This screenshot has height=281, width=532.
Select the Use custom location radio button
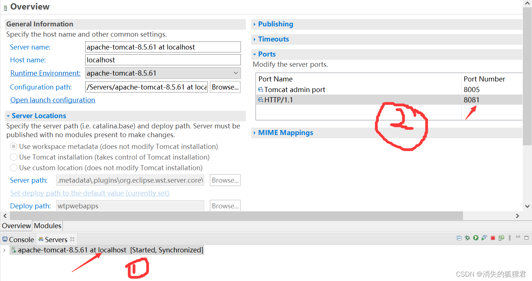[x=14, y=168]
